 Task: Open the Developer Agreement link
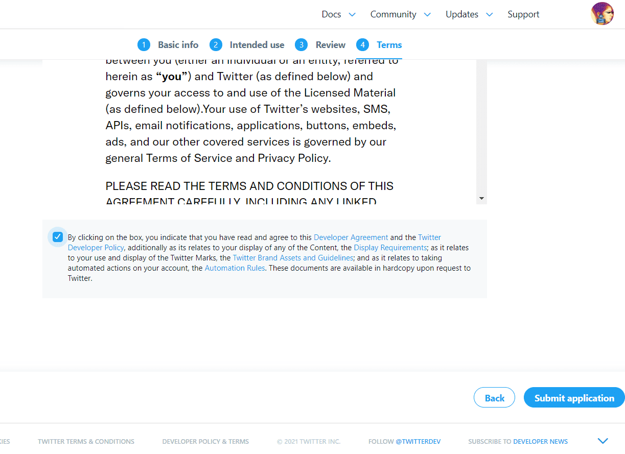point(351,237)
